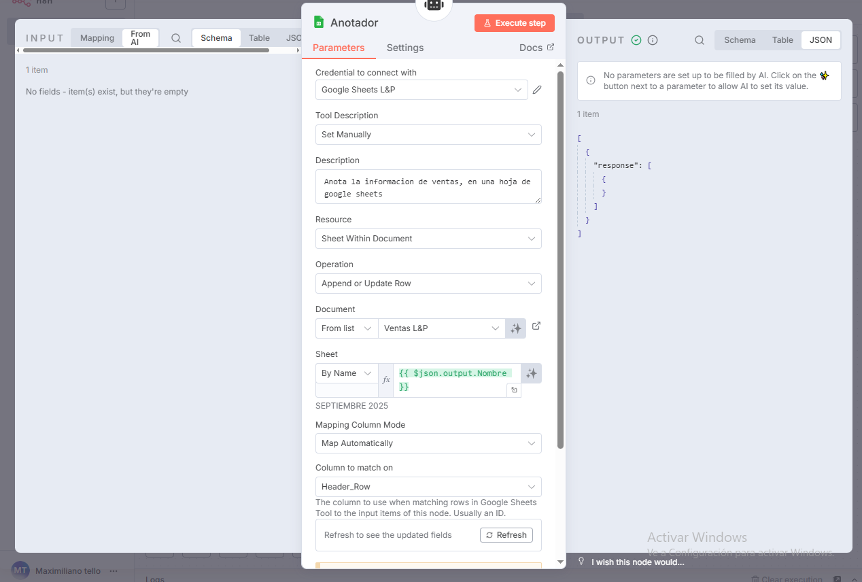This screenshot has height=582, width=862.
Task: Open the Ventas L&P document dropdown
Action: pos(442,328)
